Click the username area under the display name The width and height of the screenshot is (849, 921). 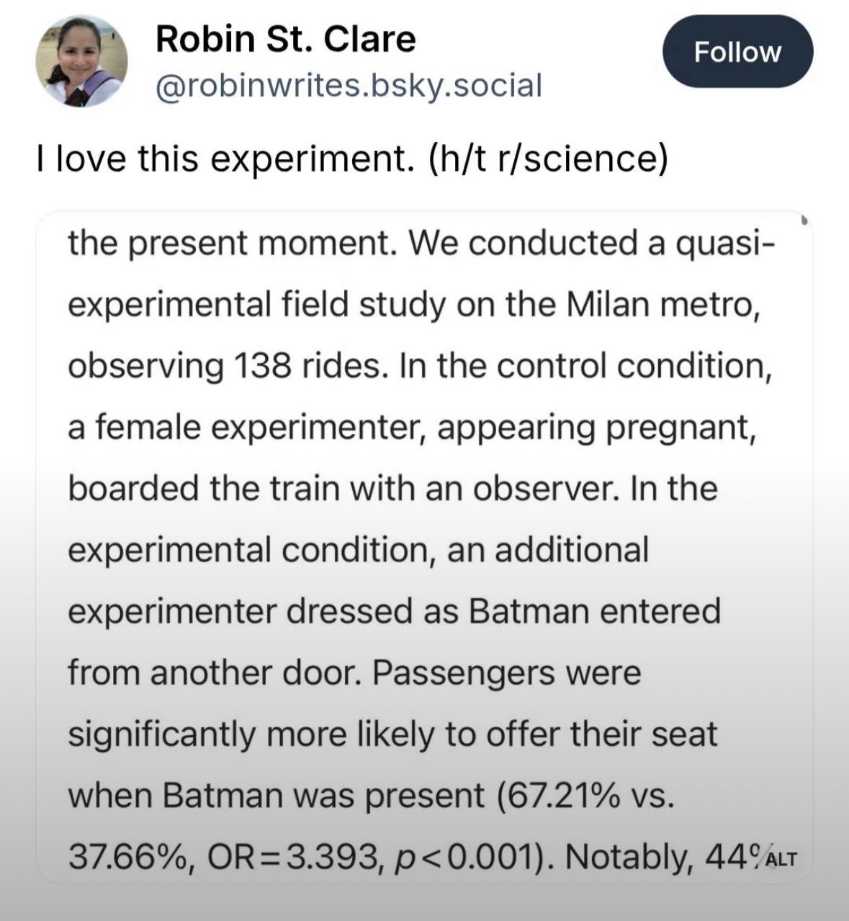pyautogui.click(x=347, y=85)
